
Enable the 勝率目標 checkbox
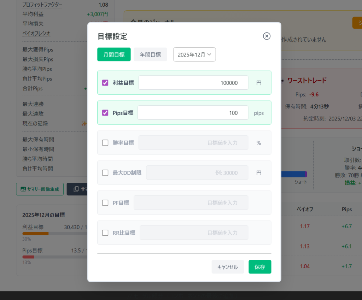[x=105, y=143]
